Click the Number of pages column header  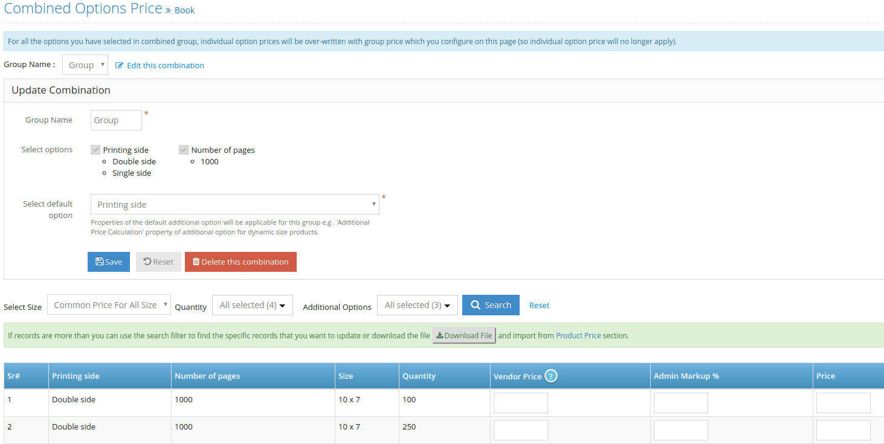click(253, 376)
